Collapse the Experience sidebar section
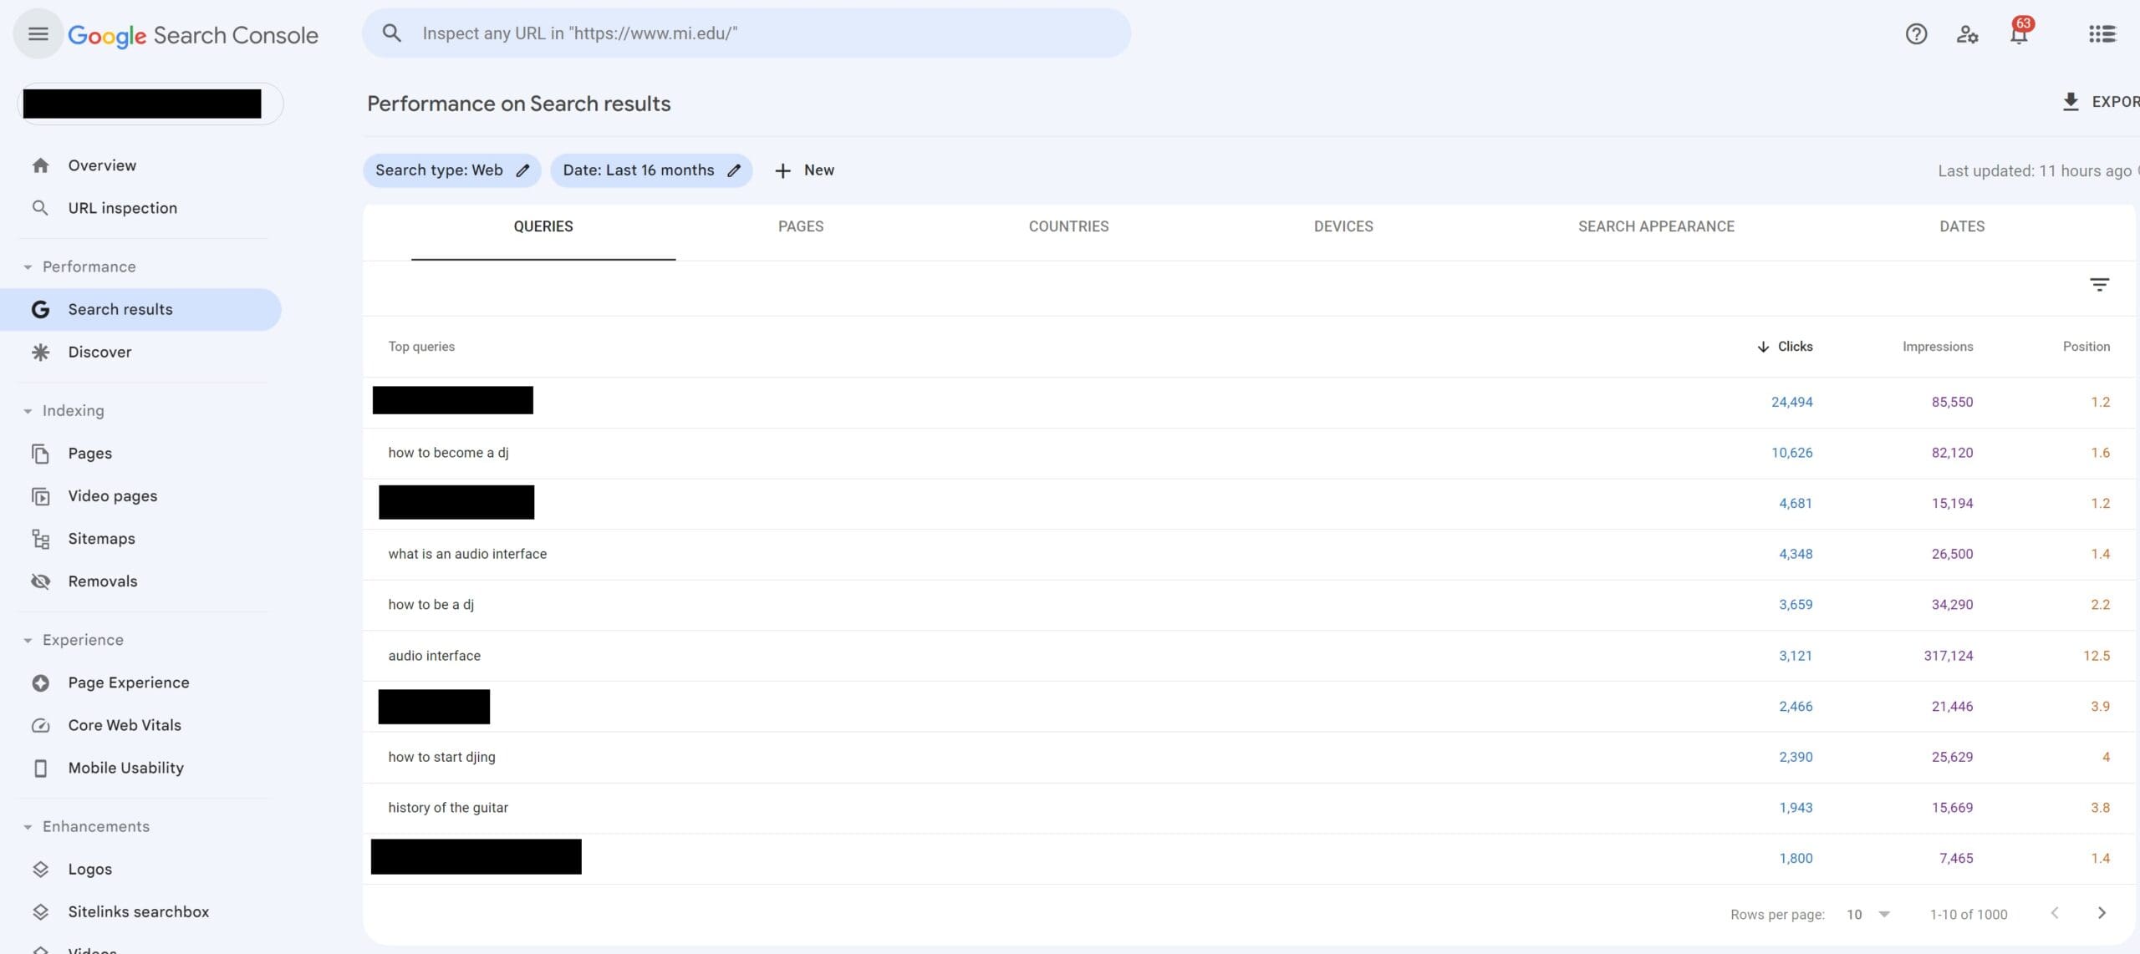This screenshot has height=954, width=2140. tap(28, 640)
